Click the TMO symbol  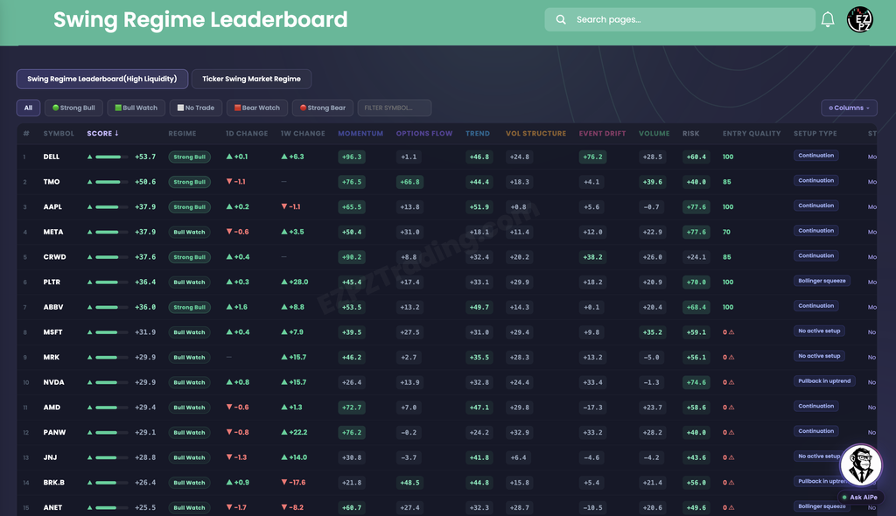pos(52,182)
